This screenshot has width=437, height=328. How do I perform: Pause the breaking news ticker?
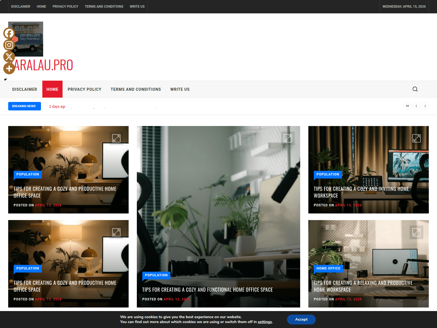[x=408, y=106]
